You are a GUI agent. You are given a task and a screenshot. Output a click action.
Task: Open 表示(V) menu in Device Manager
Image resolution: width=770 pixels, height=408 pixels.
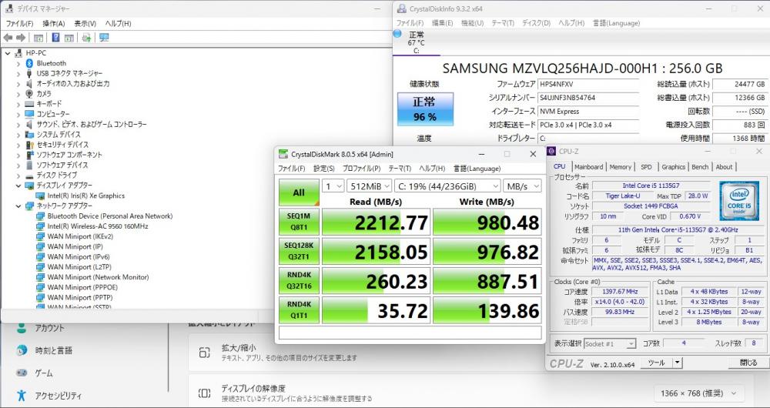85,24
